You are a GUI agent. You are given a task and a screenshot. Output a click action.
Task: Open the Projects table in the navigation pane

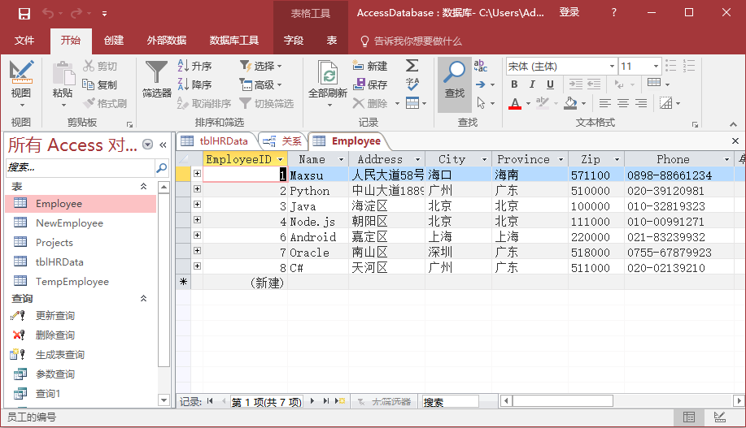tap(54, 242)
